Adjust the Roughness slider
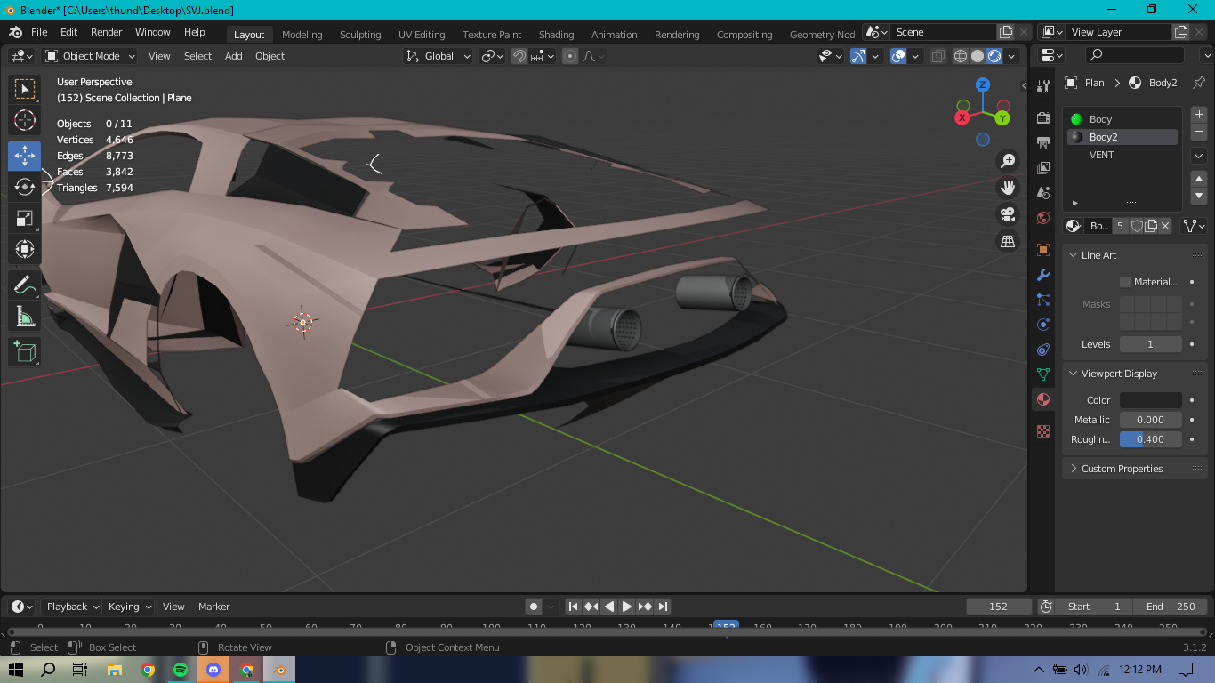This screenshot has height=683, width=1215. [1150, 439]
